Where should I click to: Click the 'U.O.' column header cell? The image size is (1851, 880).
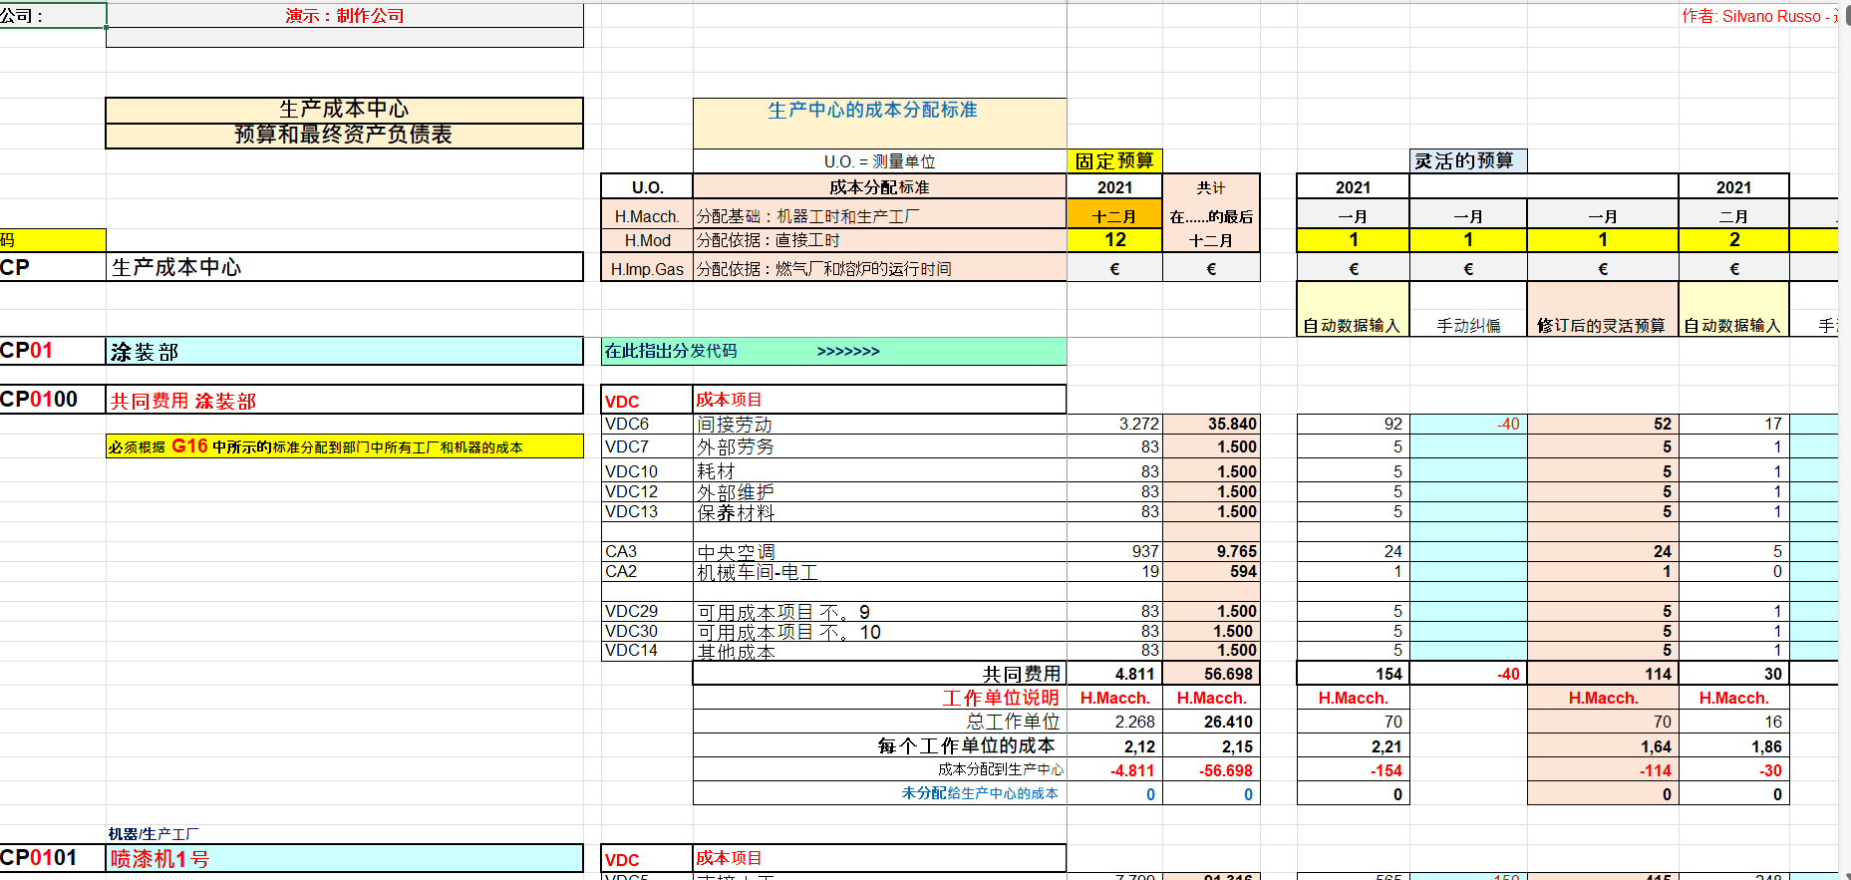647,187
